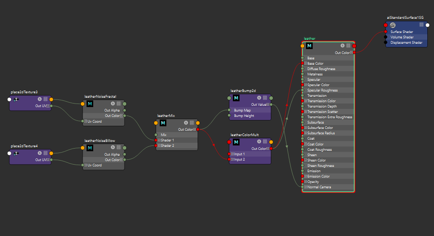This screenshot has height=236, width=434.
Task: Click the place2dTexture4 node icon
Action: [x=17, y=153]
